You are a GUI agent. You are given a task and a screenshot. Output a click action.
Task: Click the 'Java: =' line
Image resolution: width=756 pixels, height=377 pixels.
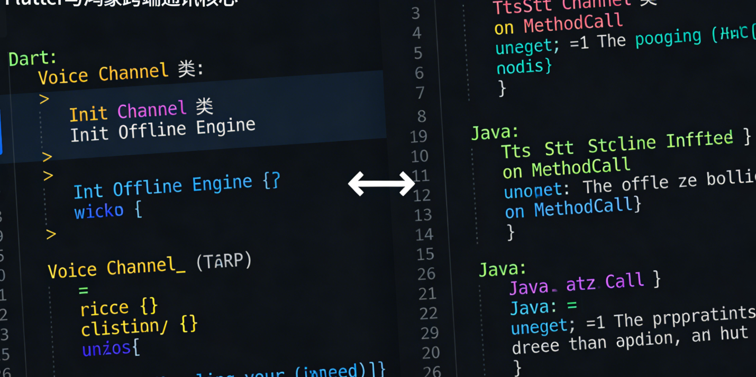(543, 306)
